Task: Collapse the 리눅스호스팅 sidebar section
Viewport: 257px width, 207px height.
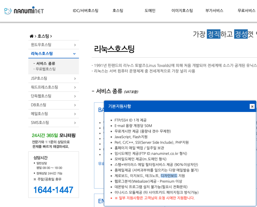Action: click(x=74, y=54)
